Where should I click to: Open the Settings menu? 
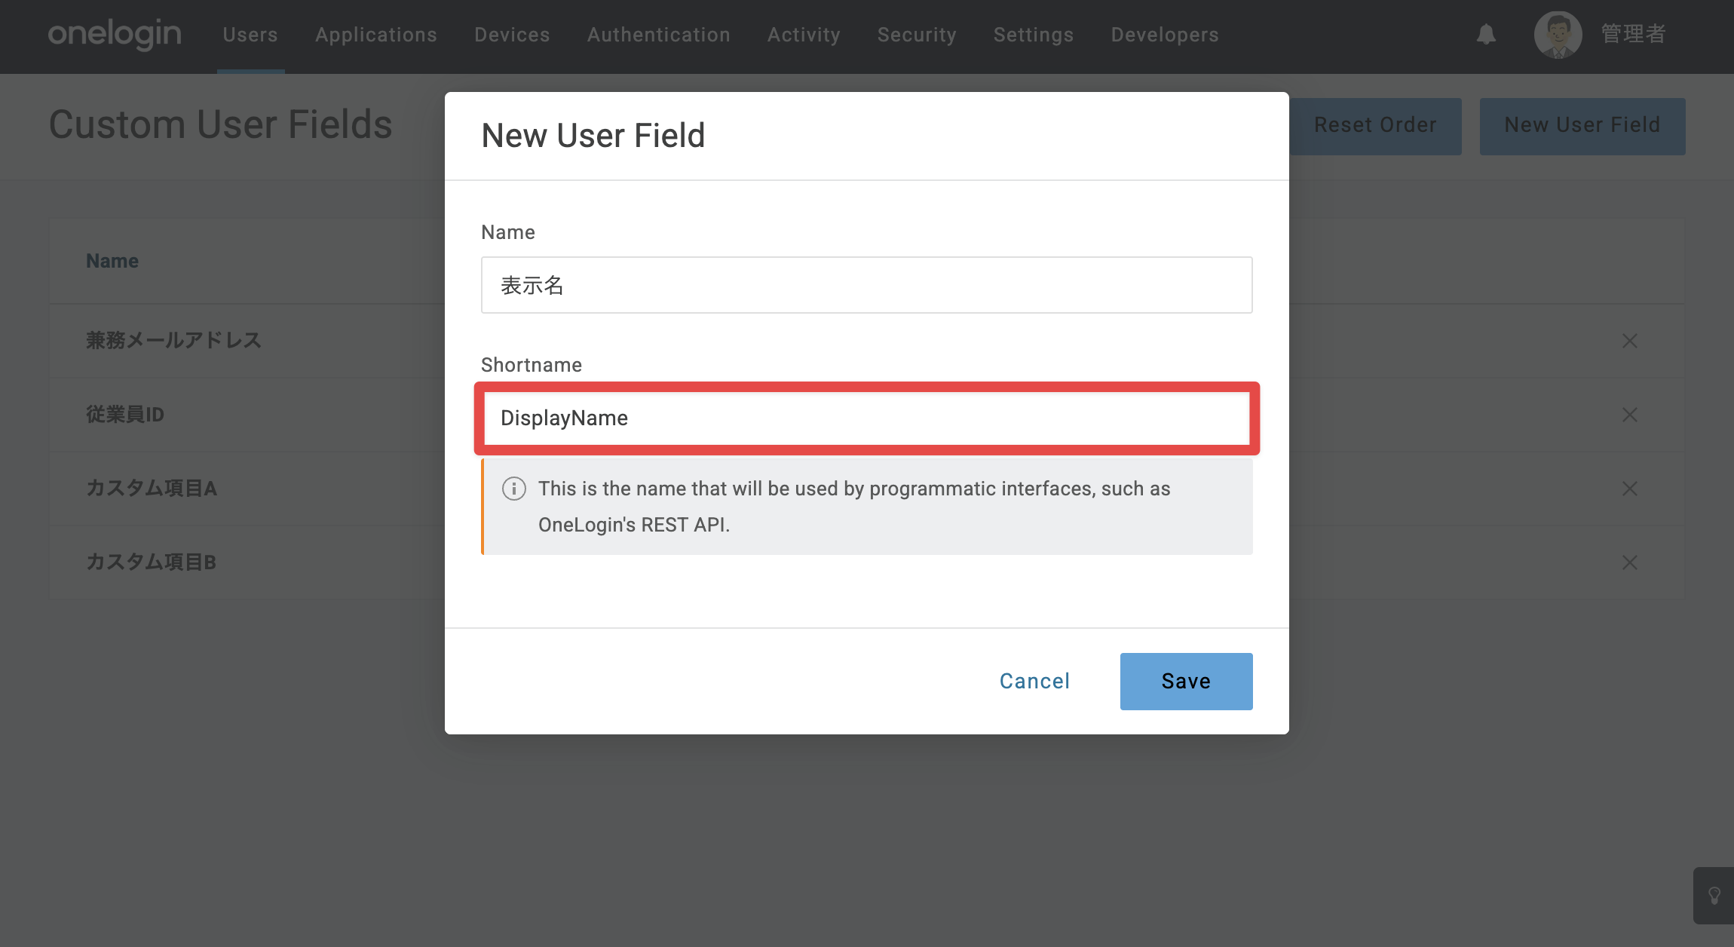(1034, 35)
